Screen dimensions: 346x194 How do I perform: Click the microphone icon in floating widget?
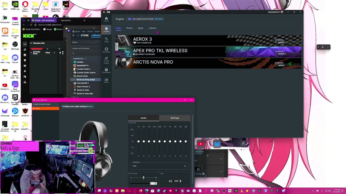tap(322, 47)
